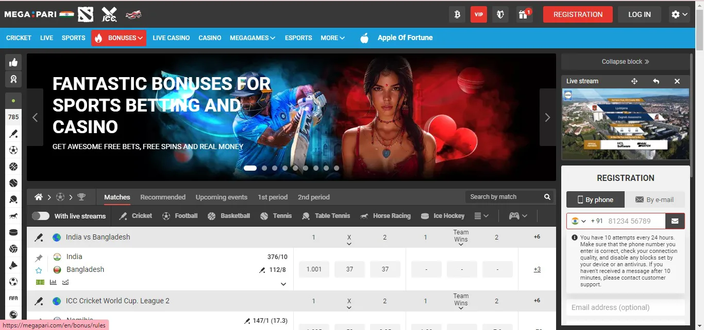The width and height of the screenshot is (704, 330).
Task: Expand the Bonuses dropdown menu
Action: 119,38
